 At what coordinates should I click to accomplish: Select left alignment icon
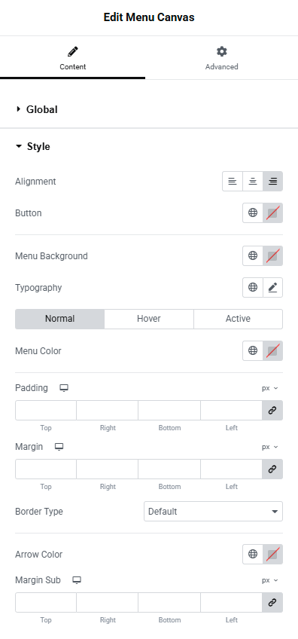233,182
